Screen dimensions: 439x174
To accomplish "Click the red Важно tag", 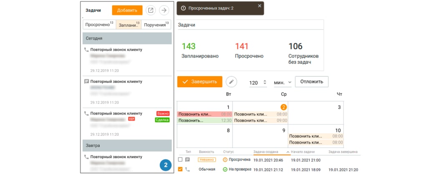I will point(163,113).
